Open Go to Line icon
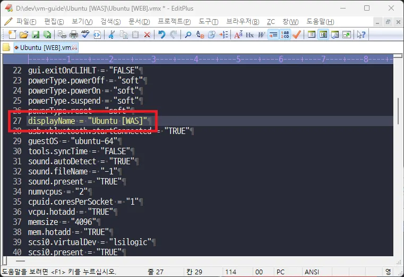404x277 pixels. click(224, 35)
